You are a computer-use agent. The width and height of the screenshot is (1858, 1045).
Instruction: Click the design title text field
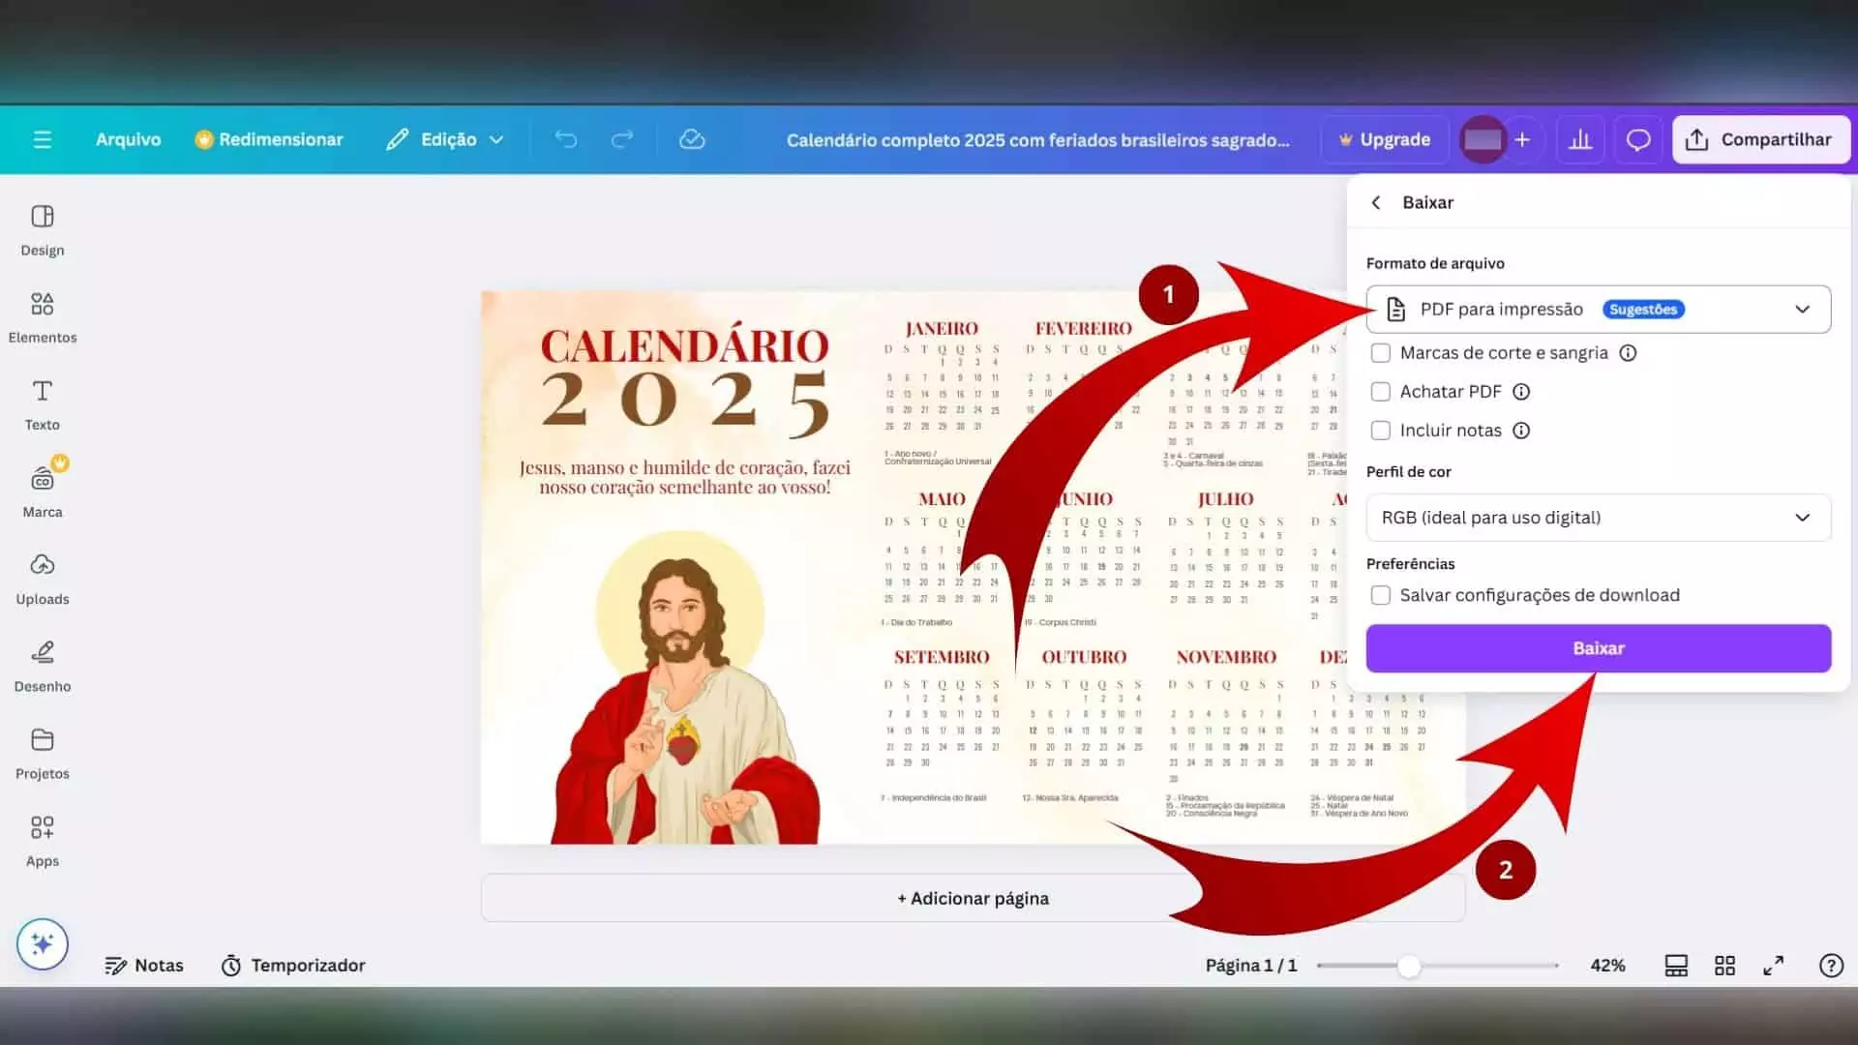click(1037, 140)
